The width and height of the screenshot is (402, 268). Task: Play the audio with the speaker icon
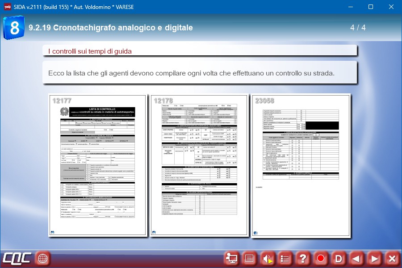267,258
